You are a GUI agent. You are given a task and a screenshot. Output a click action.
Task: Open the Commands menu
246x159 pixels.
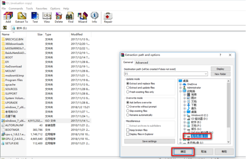point(16,8)
